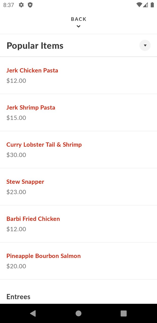The image size is (157, 323).
Task: Open recent apps with square button
Action: click(x=123, y=313)
